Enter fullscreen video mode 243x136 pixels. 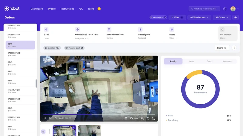tap(154, 118)
